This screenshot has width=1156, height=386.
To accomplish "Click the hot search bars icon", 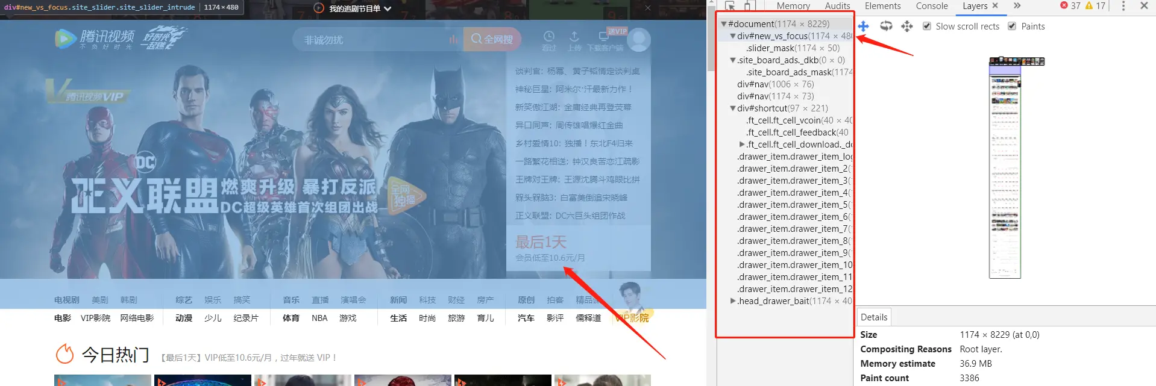I will coord(453,40).
